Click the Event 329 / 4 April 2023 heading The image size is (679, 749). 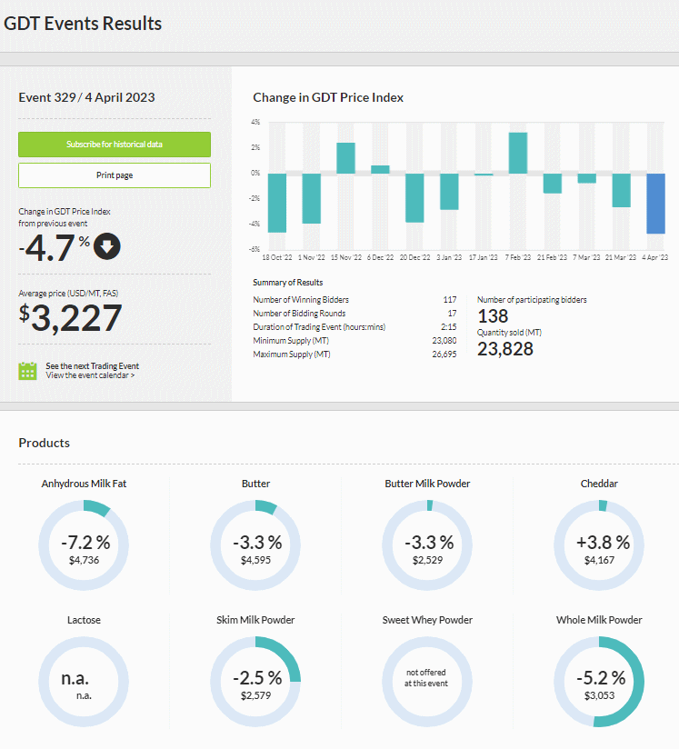[86, 97]
